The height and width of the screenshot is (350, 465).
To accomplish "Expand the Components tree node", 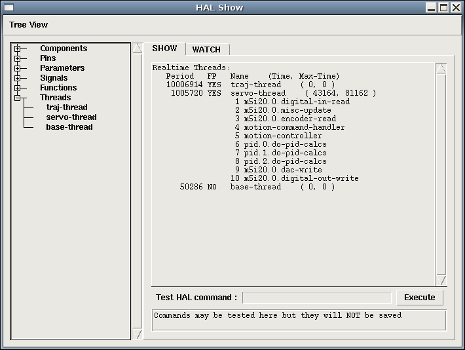I will [18, 49].
